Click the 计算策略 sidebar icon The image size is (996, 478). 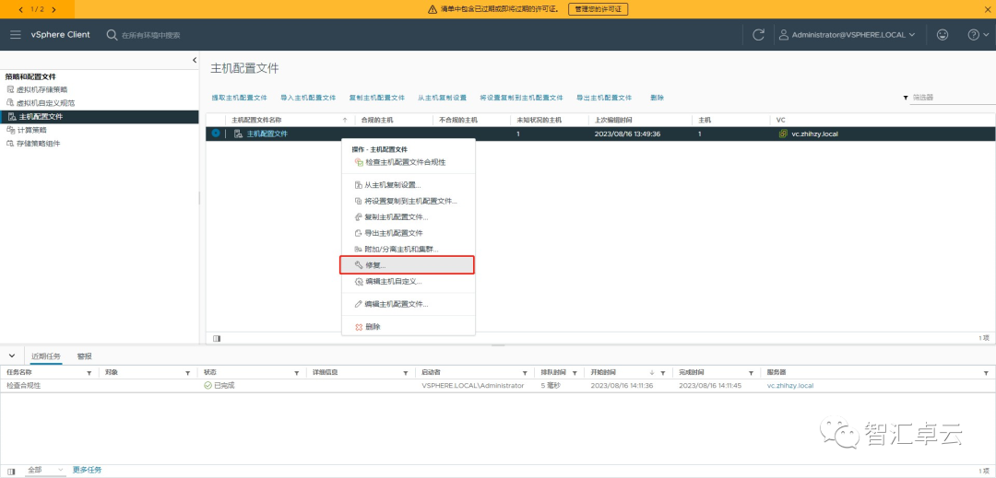coord(9,130)
